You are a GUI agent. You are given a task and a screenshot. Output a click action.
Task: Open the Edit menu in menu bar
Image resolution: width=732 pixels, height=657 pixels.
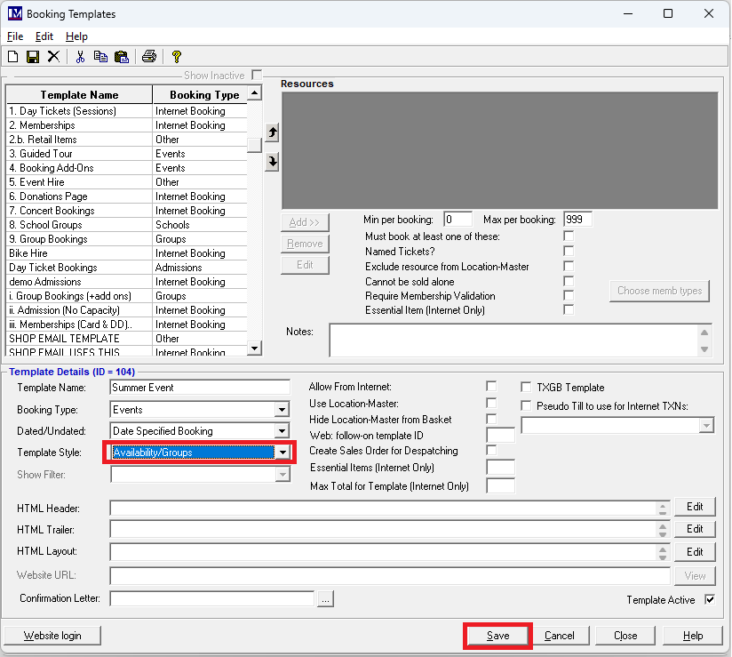tap(44, 36)
